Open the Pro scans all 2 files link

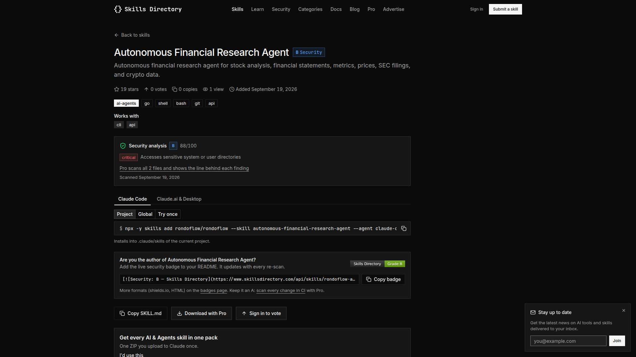point(184,168)
